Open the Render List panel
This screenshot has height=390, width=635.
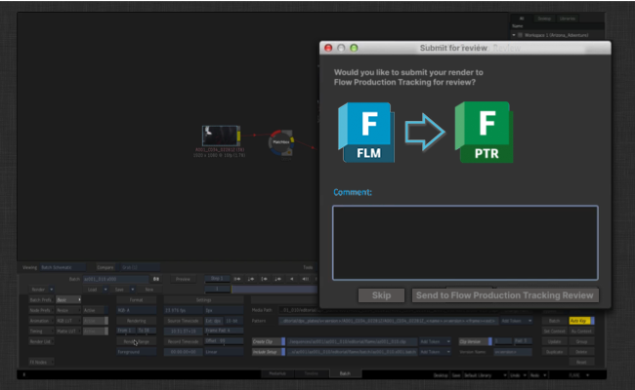coord(41,341)
